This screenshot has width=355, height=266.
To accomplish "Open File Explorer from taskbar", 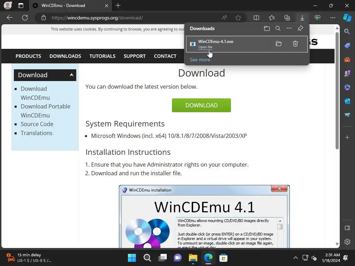I will pyautogui.click(x=193, y=258).
